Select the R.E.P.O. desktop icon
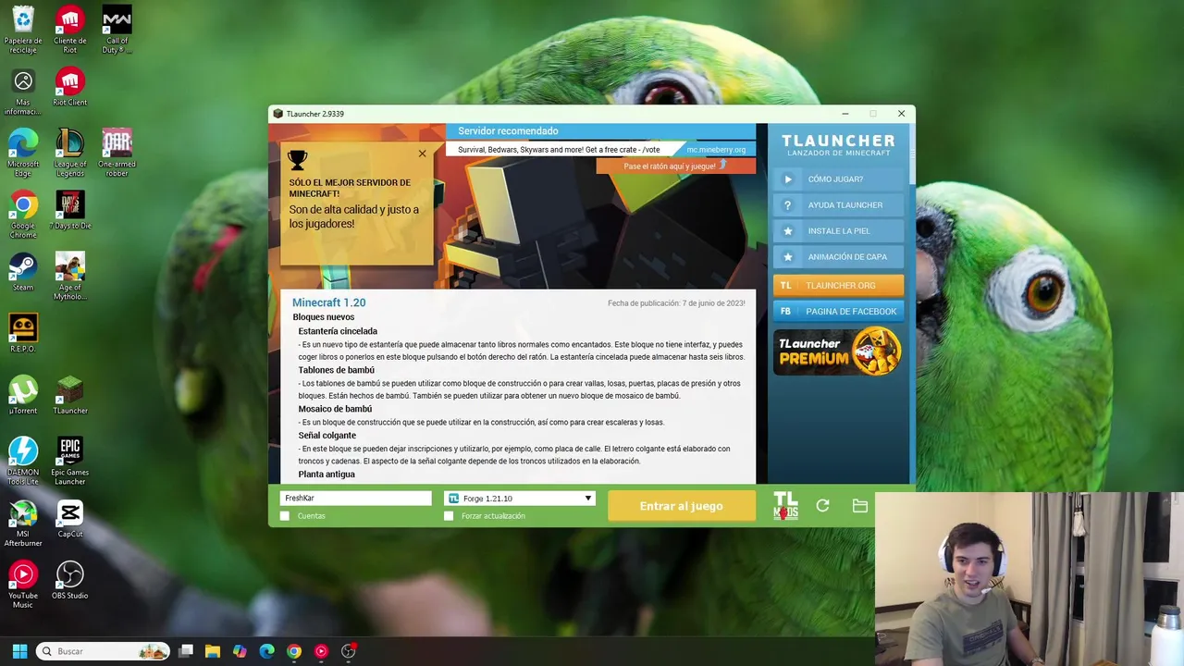 tap(23, 333)
